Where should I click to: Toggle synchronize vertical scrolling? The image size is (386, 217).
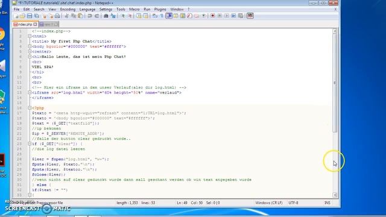(x=139, y=16)
